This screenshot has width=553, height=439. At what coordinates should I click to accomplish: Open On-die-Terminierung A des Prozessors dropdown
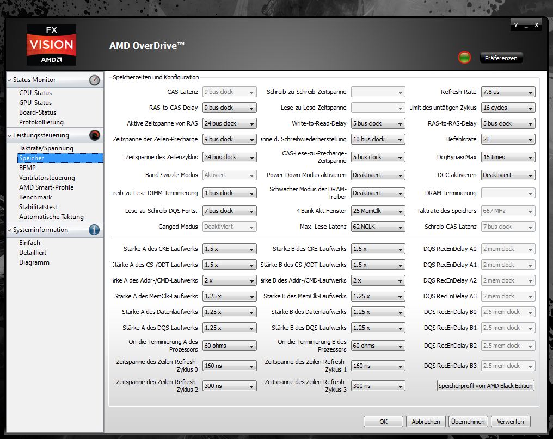coord(229,346)
